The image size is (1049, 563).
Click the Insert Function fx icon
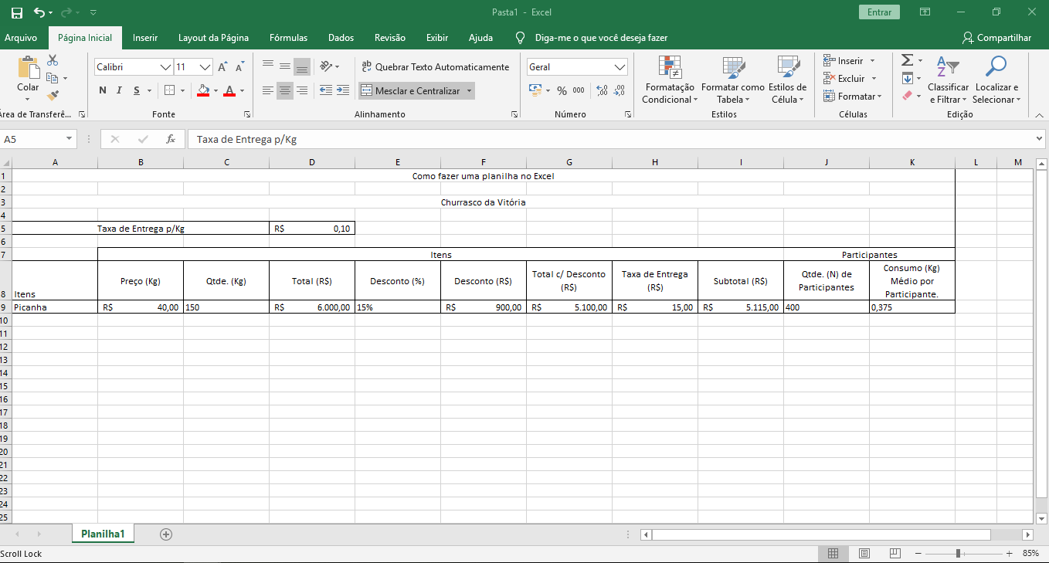click(x=171, y=140)
